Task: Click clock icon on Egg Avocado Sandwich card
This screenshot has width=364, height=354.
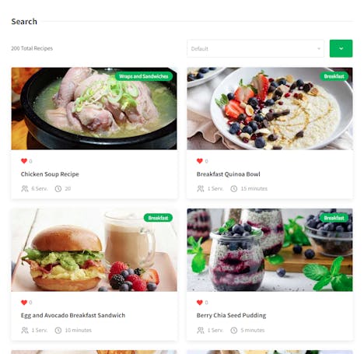Action: (58, 330)
